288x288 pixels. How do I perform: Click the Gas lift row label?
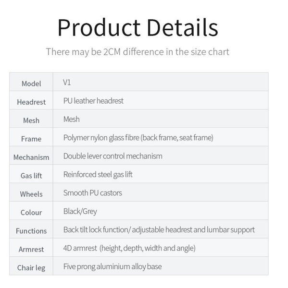coord(31,176)
